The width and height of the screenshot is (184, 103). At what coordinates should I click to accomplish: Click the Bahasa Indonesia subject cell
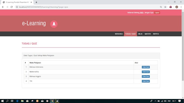(81, 67)
